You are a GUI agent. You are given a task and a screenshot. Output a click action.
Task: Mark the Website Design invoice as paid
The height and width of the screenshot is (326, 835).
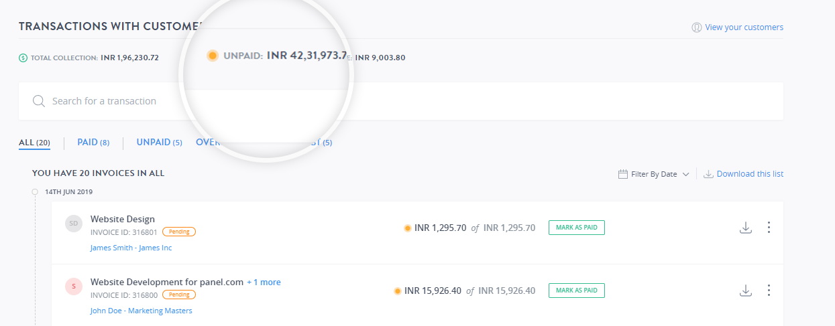point(577,228)
